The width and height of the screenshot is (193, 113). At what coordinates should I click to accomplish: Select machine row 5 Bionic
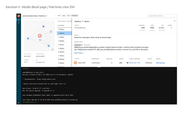64,48
